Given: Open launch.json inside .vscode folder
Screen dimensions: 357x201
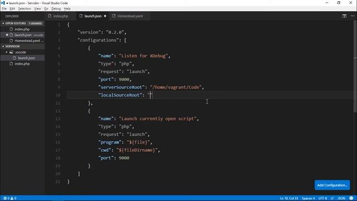Looking at the screenshot, I should [x=26, y=58].
